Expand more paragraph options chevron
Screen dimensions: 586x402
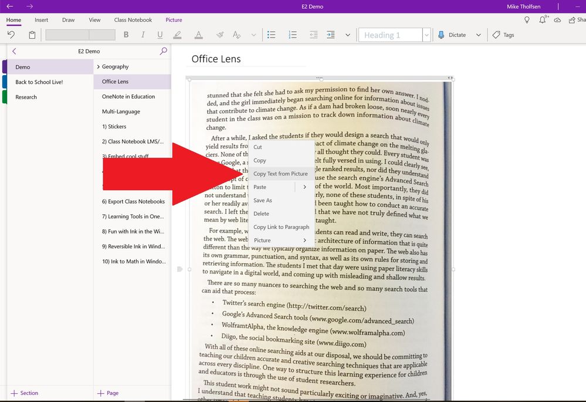click(348, 35)
